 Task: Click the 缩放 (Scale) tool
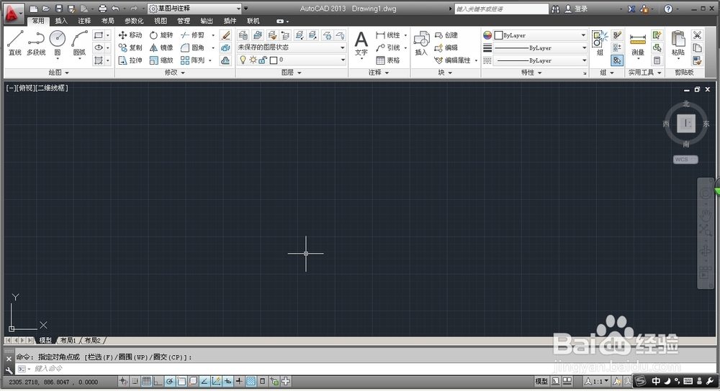point(161,60)
